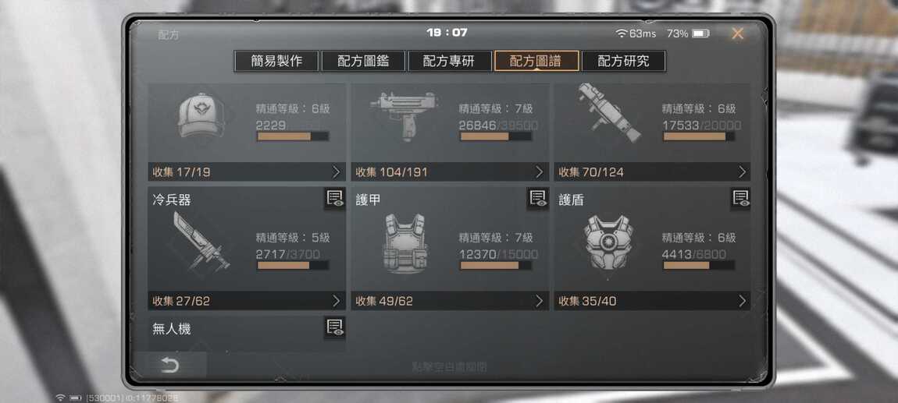Expand the 收集 104/191 row arrow
Image resolution: width=898 pixels, height=403 pixels.
point(538,172)
